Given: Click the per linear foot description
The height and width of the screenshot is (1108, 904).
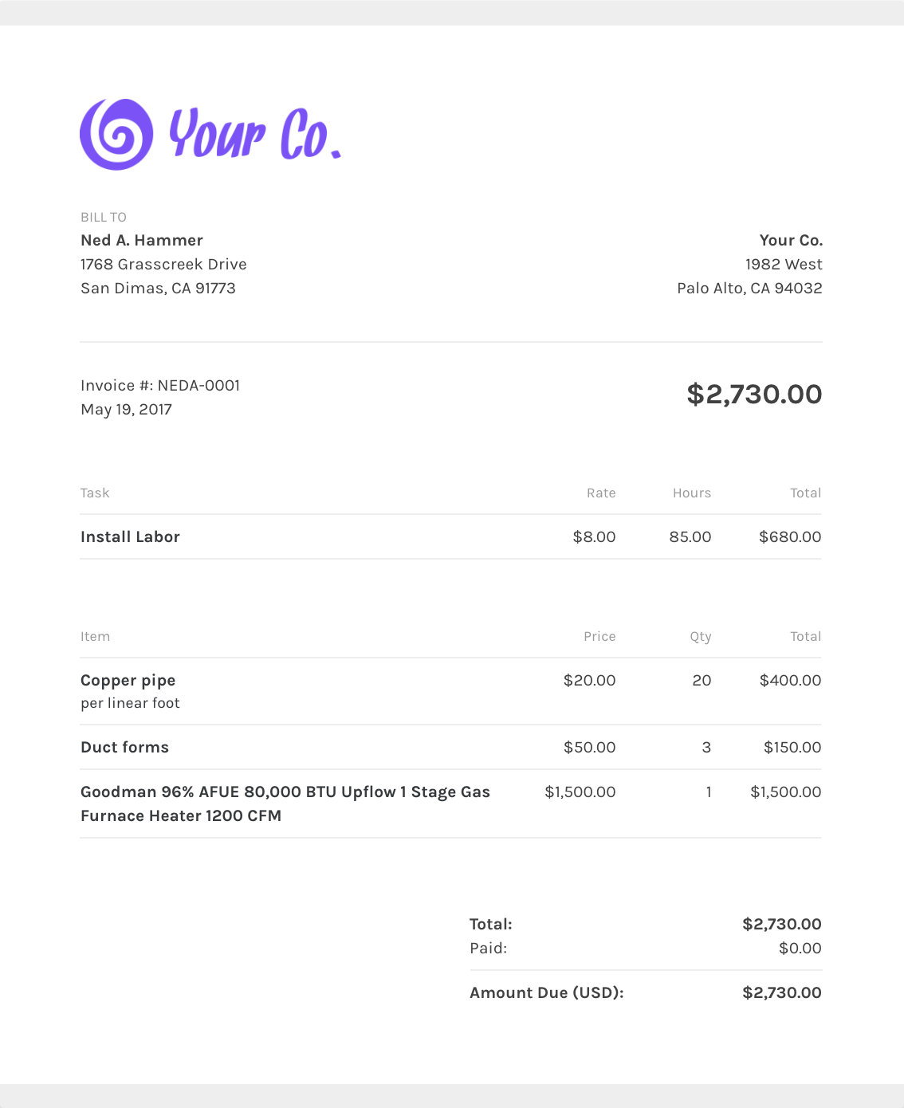Looking at the screenshot, I should point(130,703).
